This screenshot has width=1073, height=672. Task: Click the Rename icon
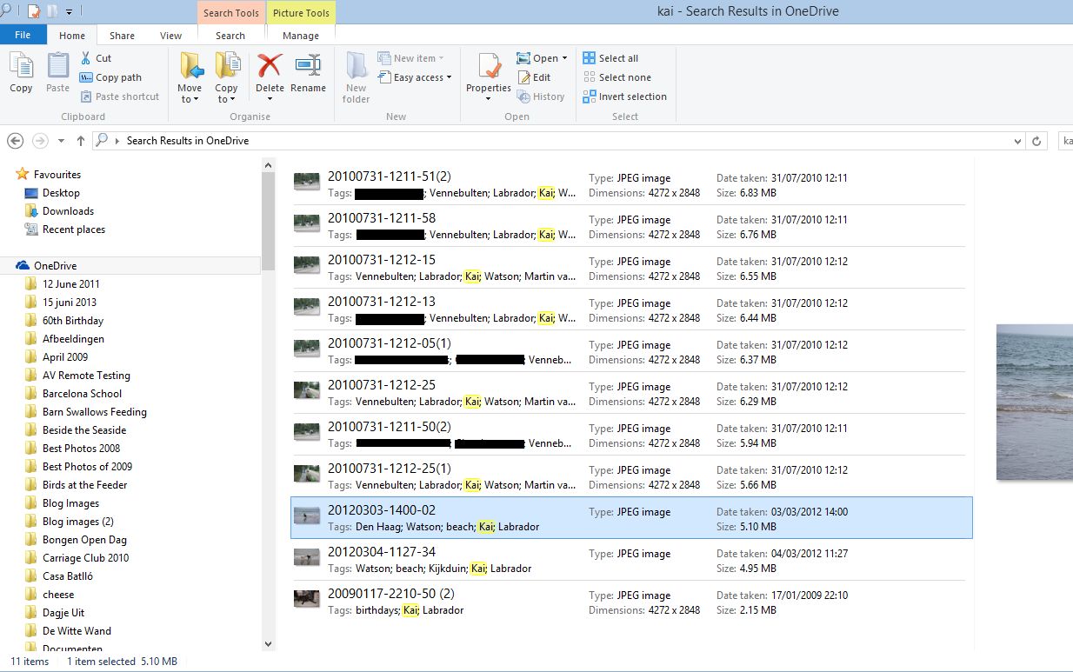pos(308,66)
